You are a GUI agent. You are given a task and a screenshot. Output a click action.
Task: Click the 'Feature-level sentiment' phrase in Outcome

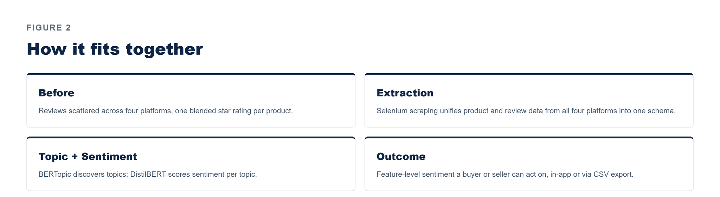pos(415,174)
